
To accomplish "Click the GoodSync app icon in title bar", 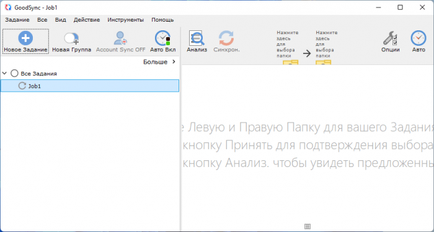I will pos(8,7).
